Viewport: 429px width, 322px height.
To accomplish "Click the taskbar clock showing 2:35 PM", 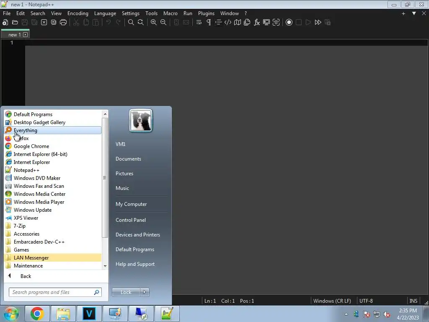I will pyautogui.click(x=408, y=314).
